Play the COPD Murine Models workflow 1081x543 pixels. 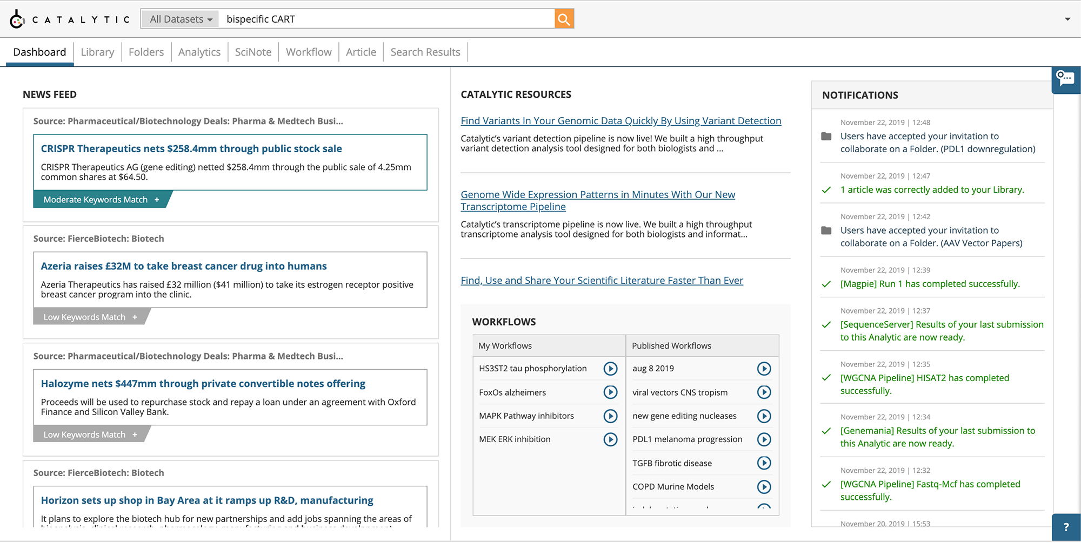[x=764, y=487]
